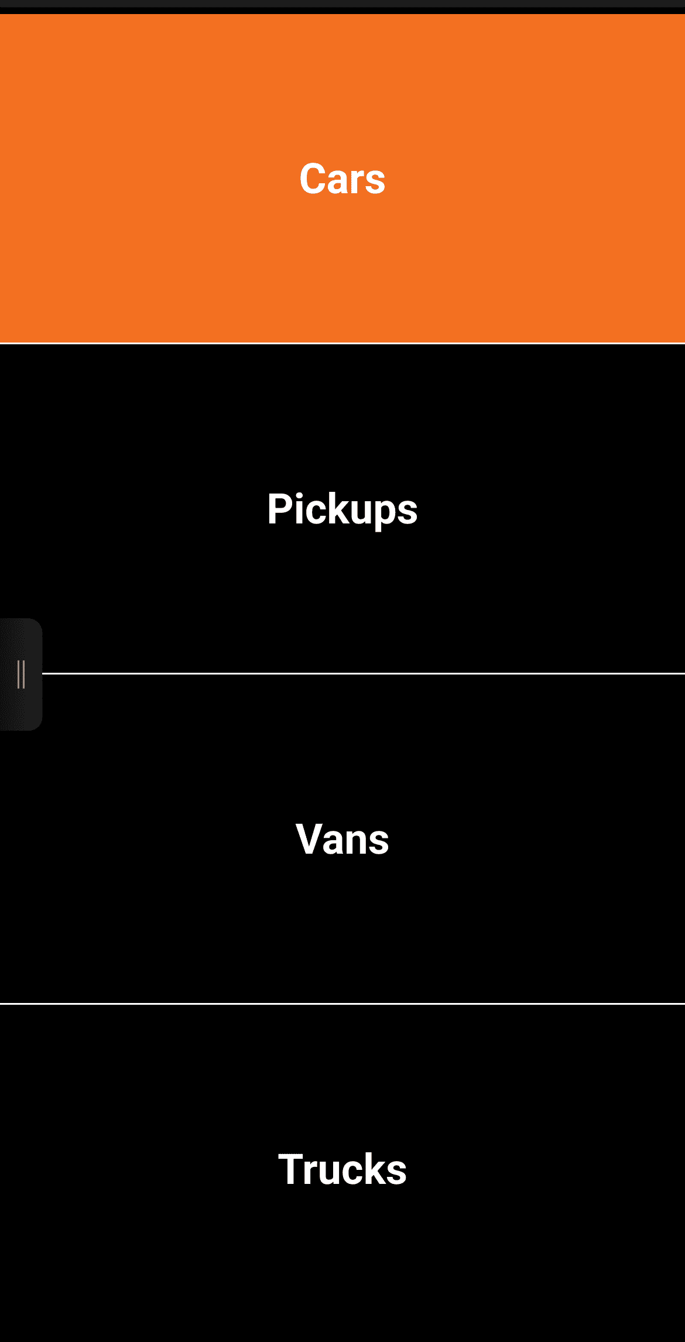Select the orange Cars category tile
685x1342 pixels.
[x=342, y=179]
